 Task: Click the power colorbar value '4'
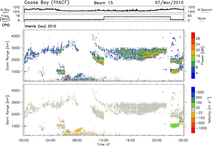pyautogui.click(x=197, y=73)
